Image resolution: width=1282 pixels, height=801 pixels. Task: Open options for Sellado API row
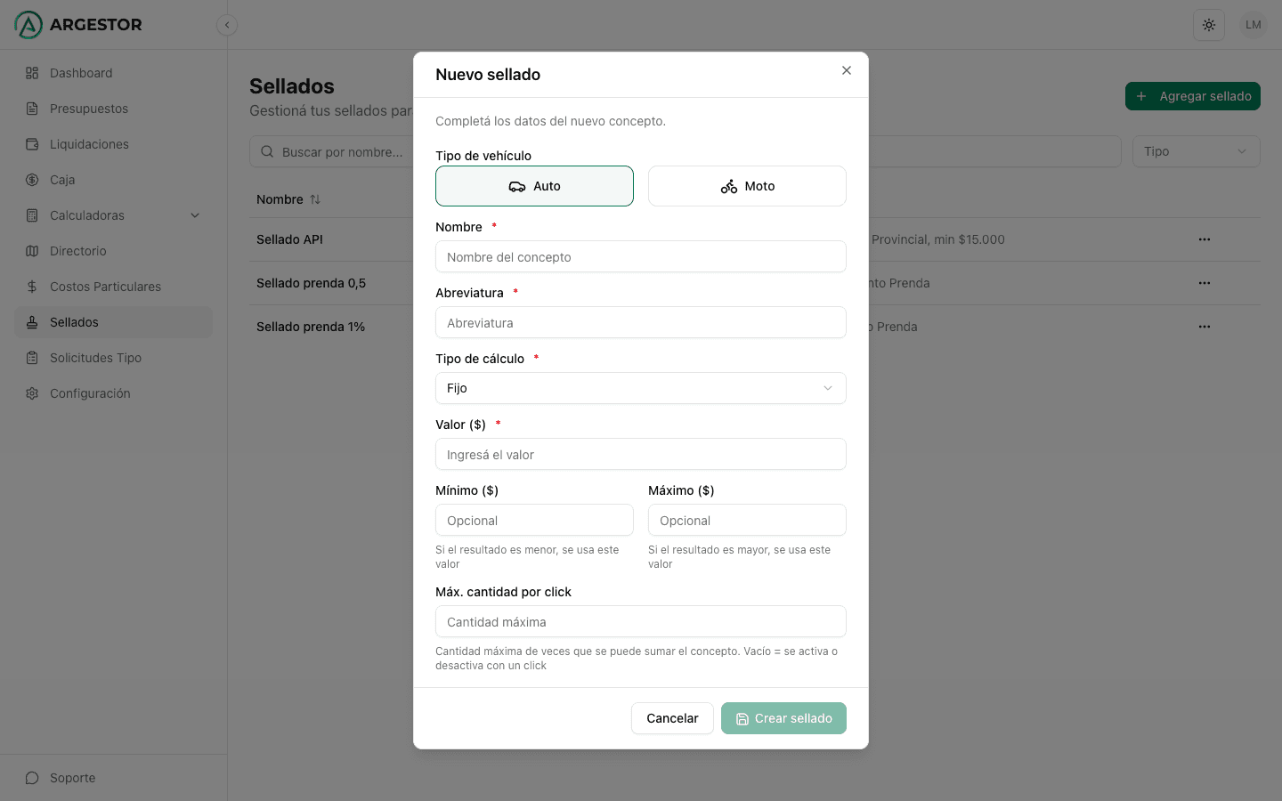click(x=1204, y=239)
